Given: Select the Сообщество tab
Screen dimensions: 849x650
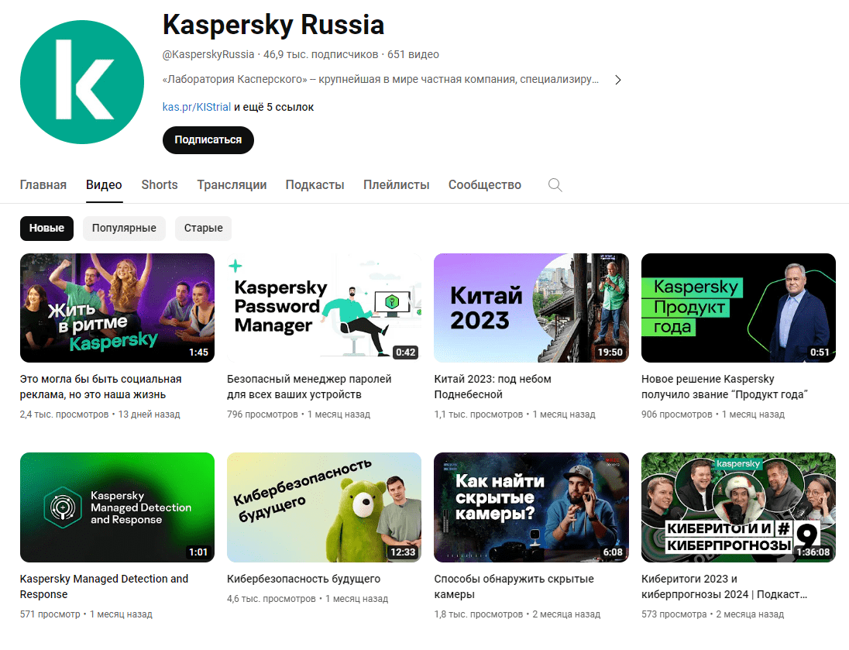Looking at the screenshot, I should coord(485,184).
